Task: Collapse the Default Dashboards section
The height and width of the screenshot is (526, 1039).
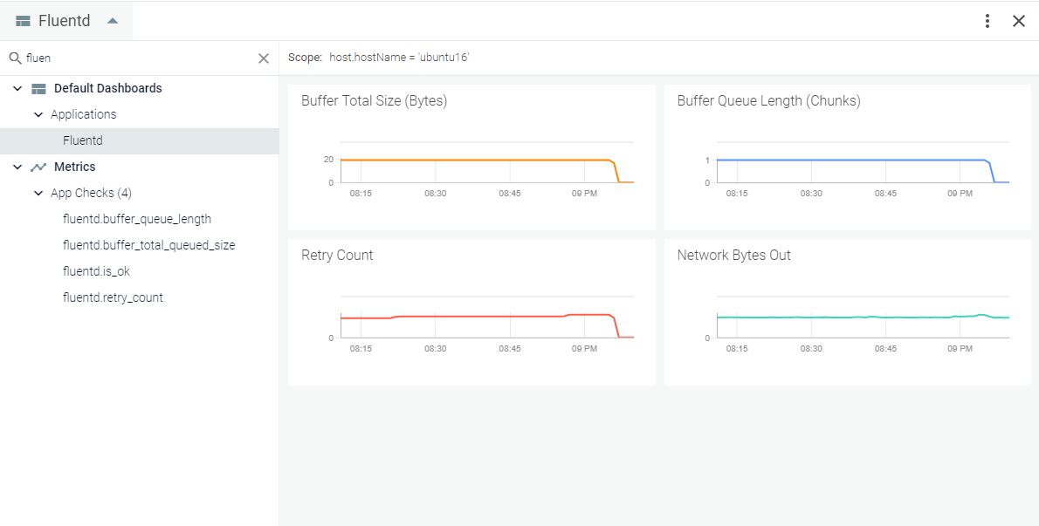Action: click(17, 89)
